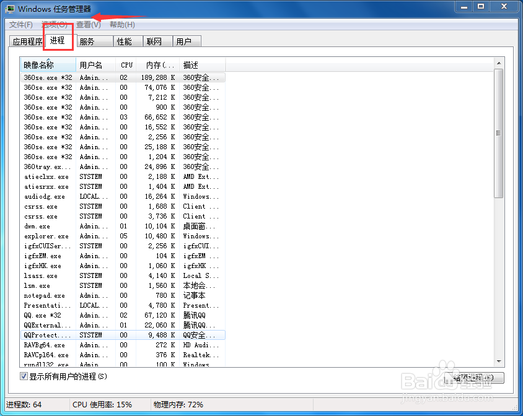Sort by 描述 column header
523x416 pixels.
(203, 64)
